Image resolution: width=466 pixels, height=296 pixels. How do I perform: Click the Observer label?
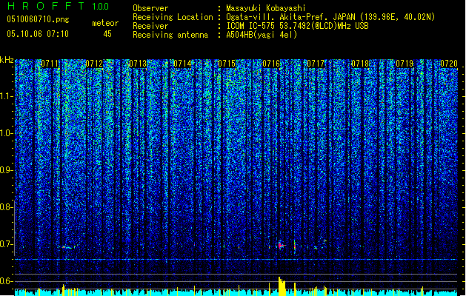pyautogui.click(x=150, y=8)
